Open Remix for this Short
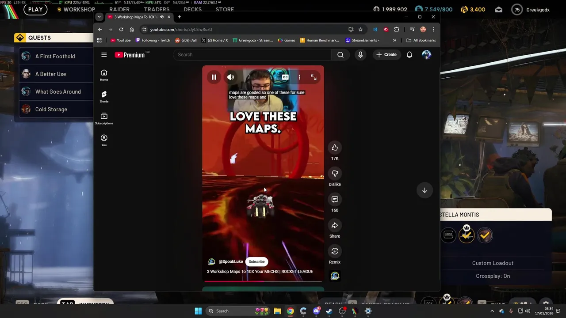Screen dimensions: 566x318 (x=335, y=251)
